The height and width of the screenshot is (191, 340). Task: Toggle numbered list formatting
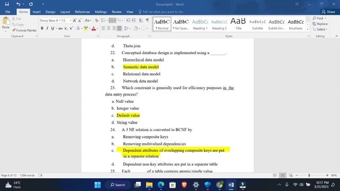pyautogui.click(x=112, y=20)
